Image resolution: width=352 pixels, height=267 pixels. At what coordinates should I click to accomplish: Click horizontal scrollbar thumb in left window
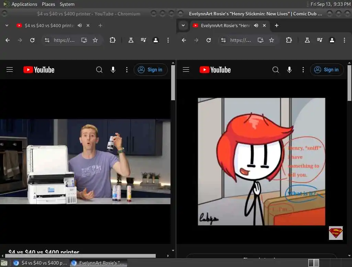80,256
